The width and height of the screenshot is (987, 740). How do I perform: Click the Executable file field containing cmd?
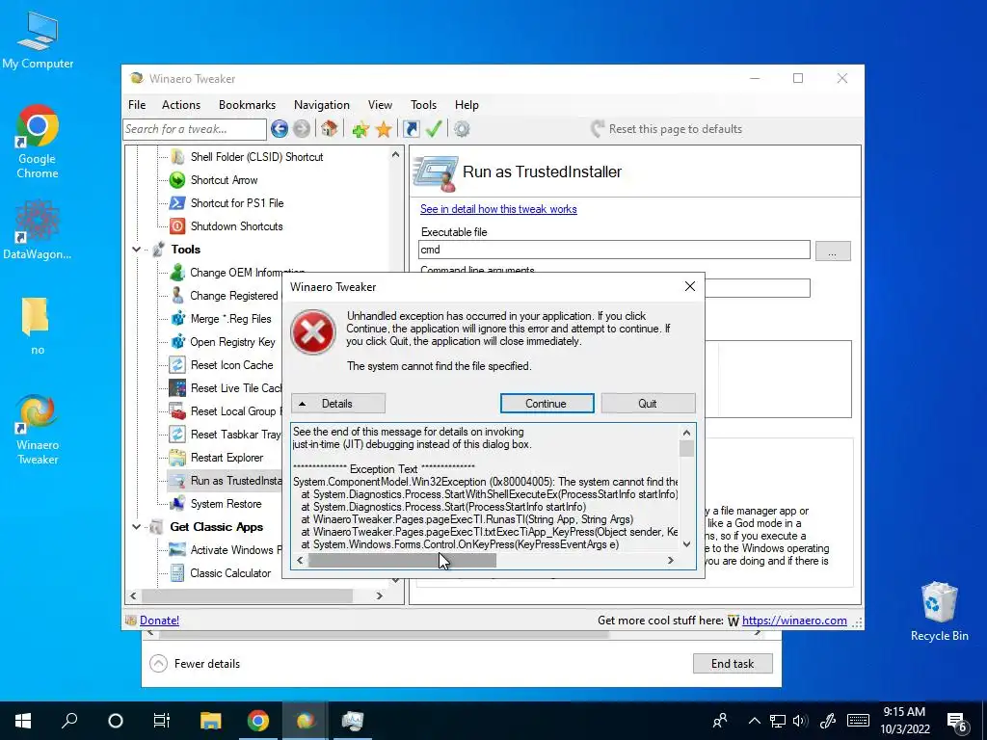[x=614, y=250]
